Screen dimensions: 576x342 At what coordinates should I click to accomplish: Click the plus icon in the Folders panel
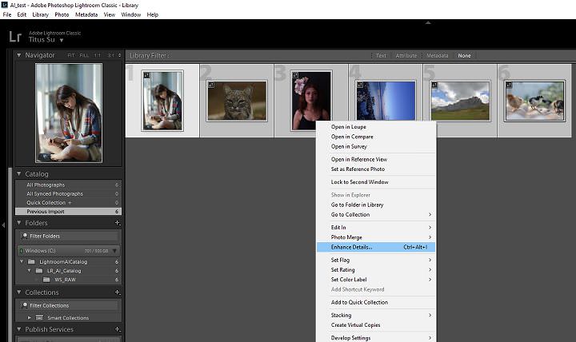pyautogui.click(x=118, y=223)
